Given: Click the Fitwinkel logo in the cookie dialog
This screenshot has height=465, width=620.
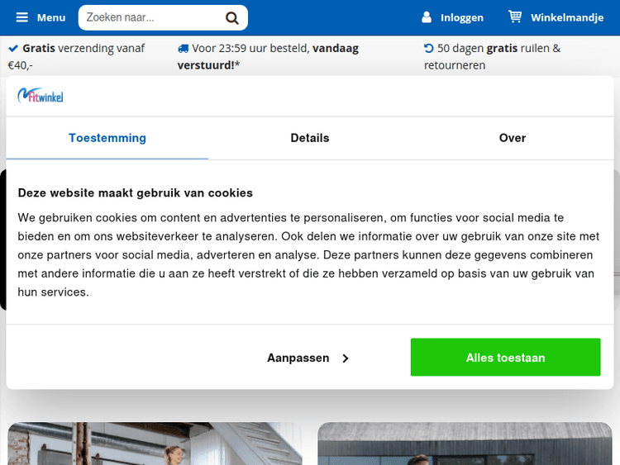Looking at the screenshot, I should (x=40, y=95).
